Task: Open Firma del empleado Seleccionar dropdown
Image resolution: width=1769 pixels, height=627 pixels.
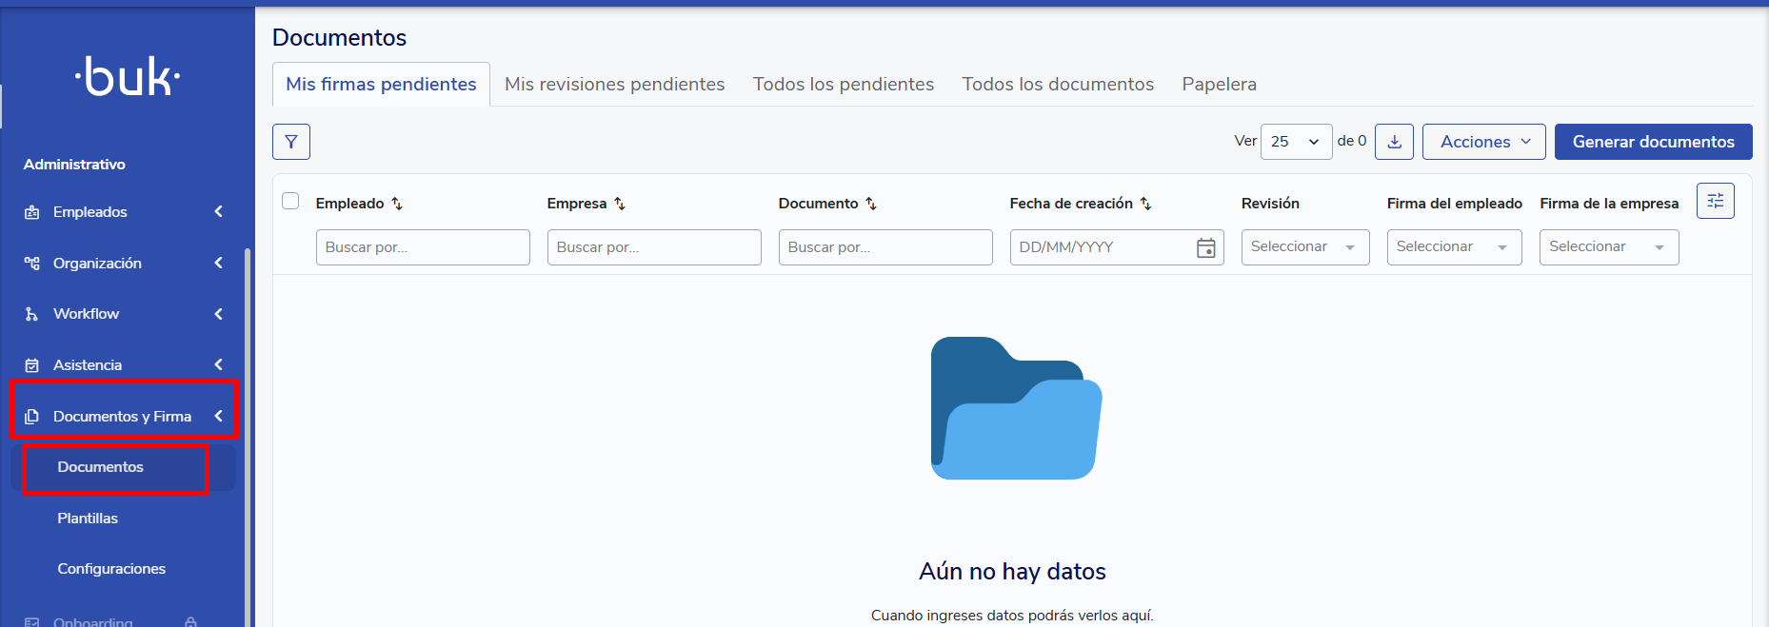Action: pyautogui.click(x=1453, y=247)
